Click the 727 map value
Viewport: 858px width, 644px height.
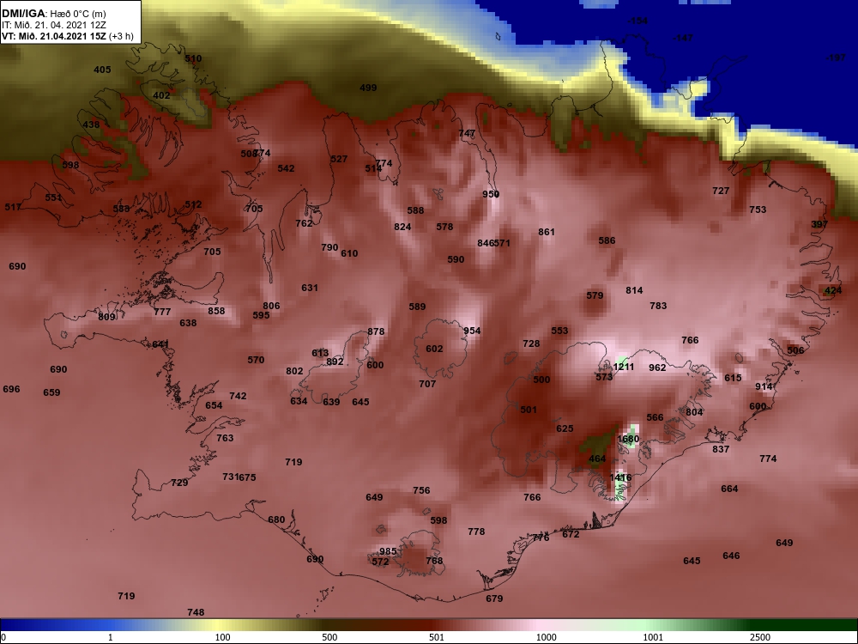[722, 191]
